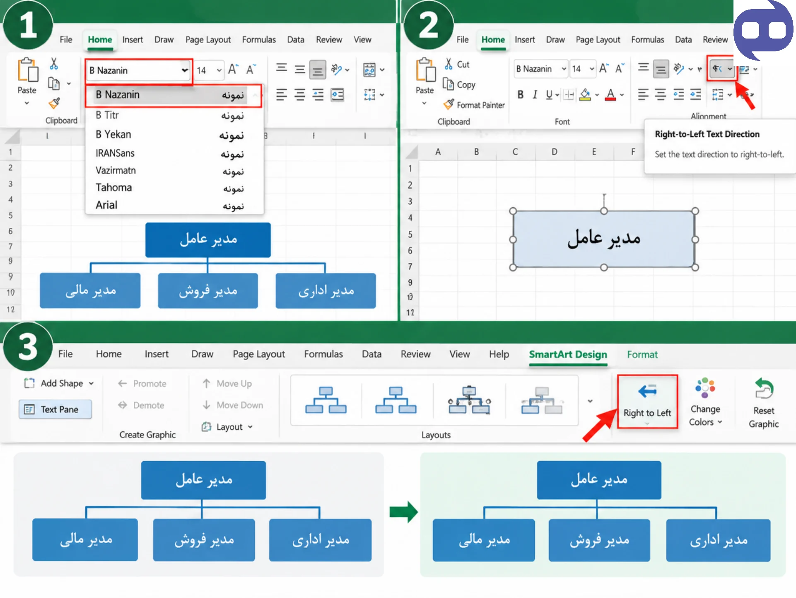Click the Promote button

142,384
